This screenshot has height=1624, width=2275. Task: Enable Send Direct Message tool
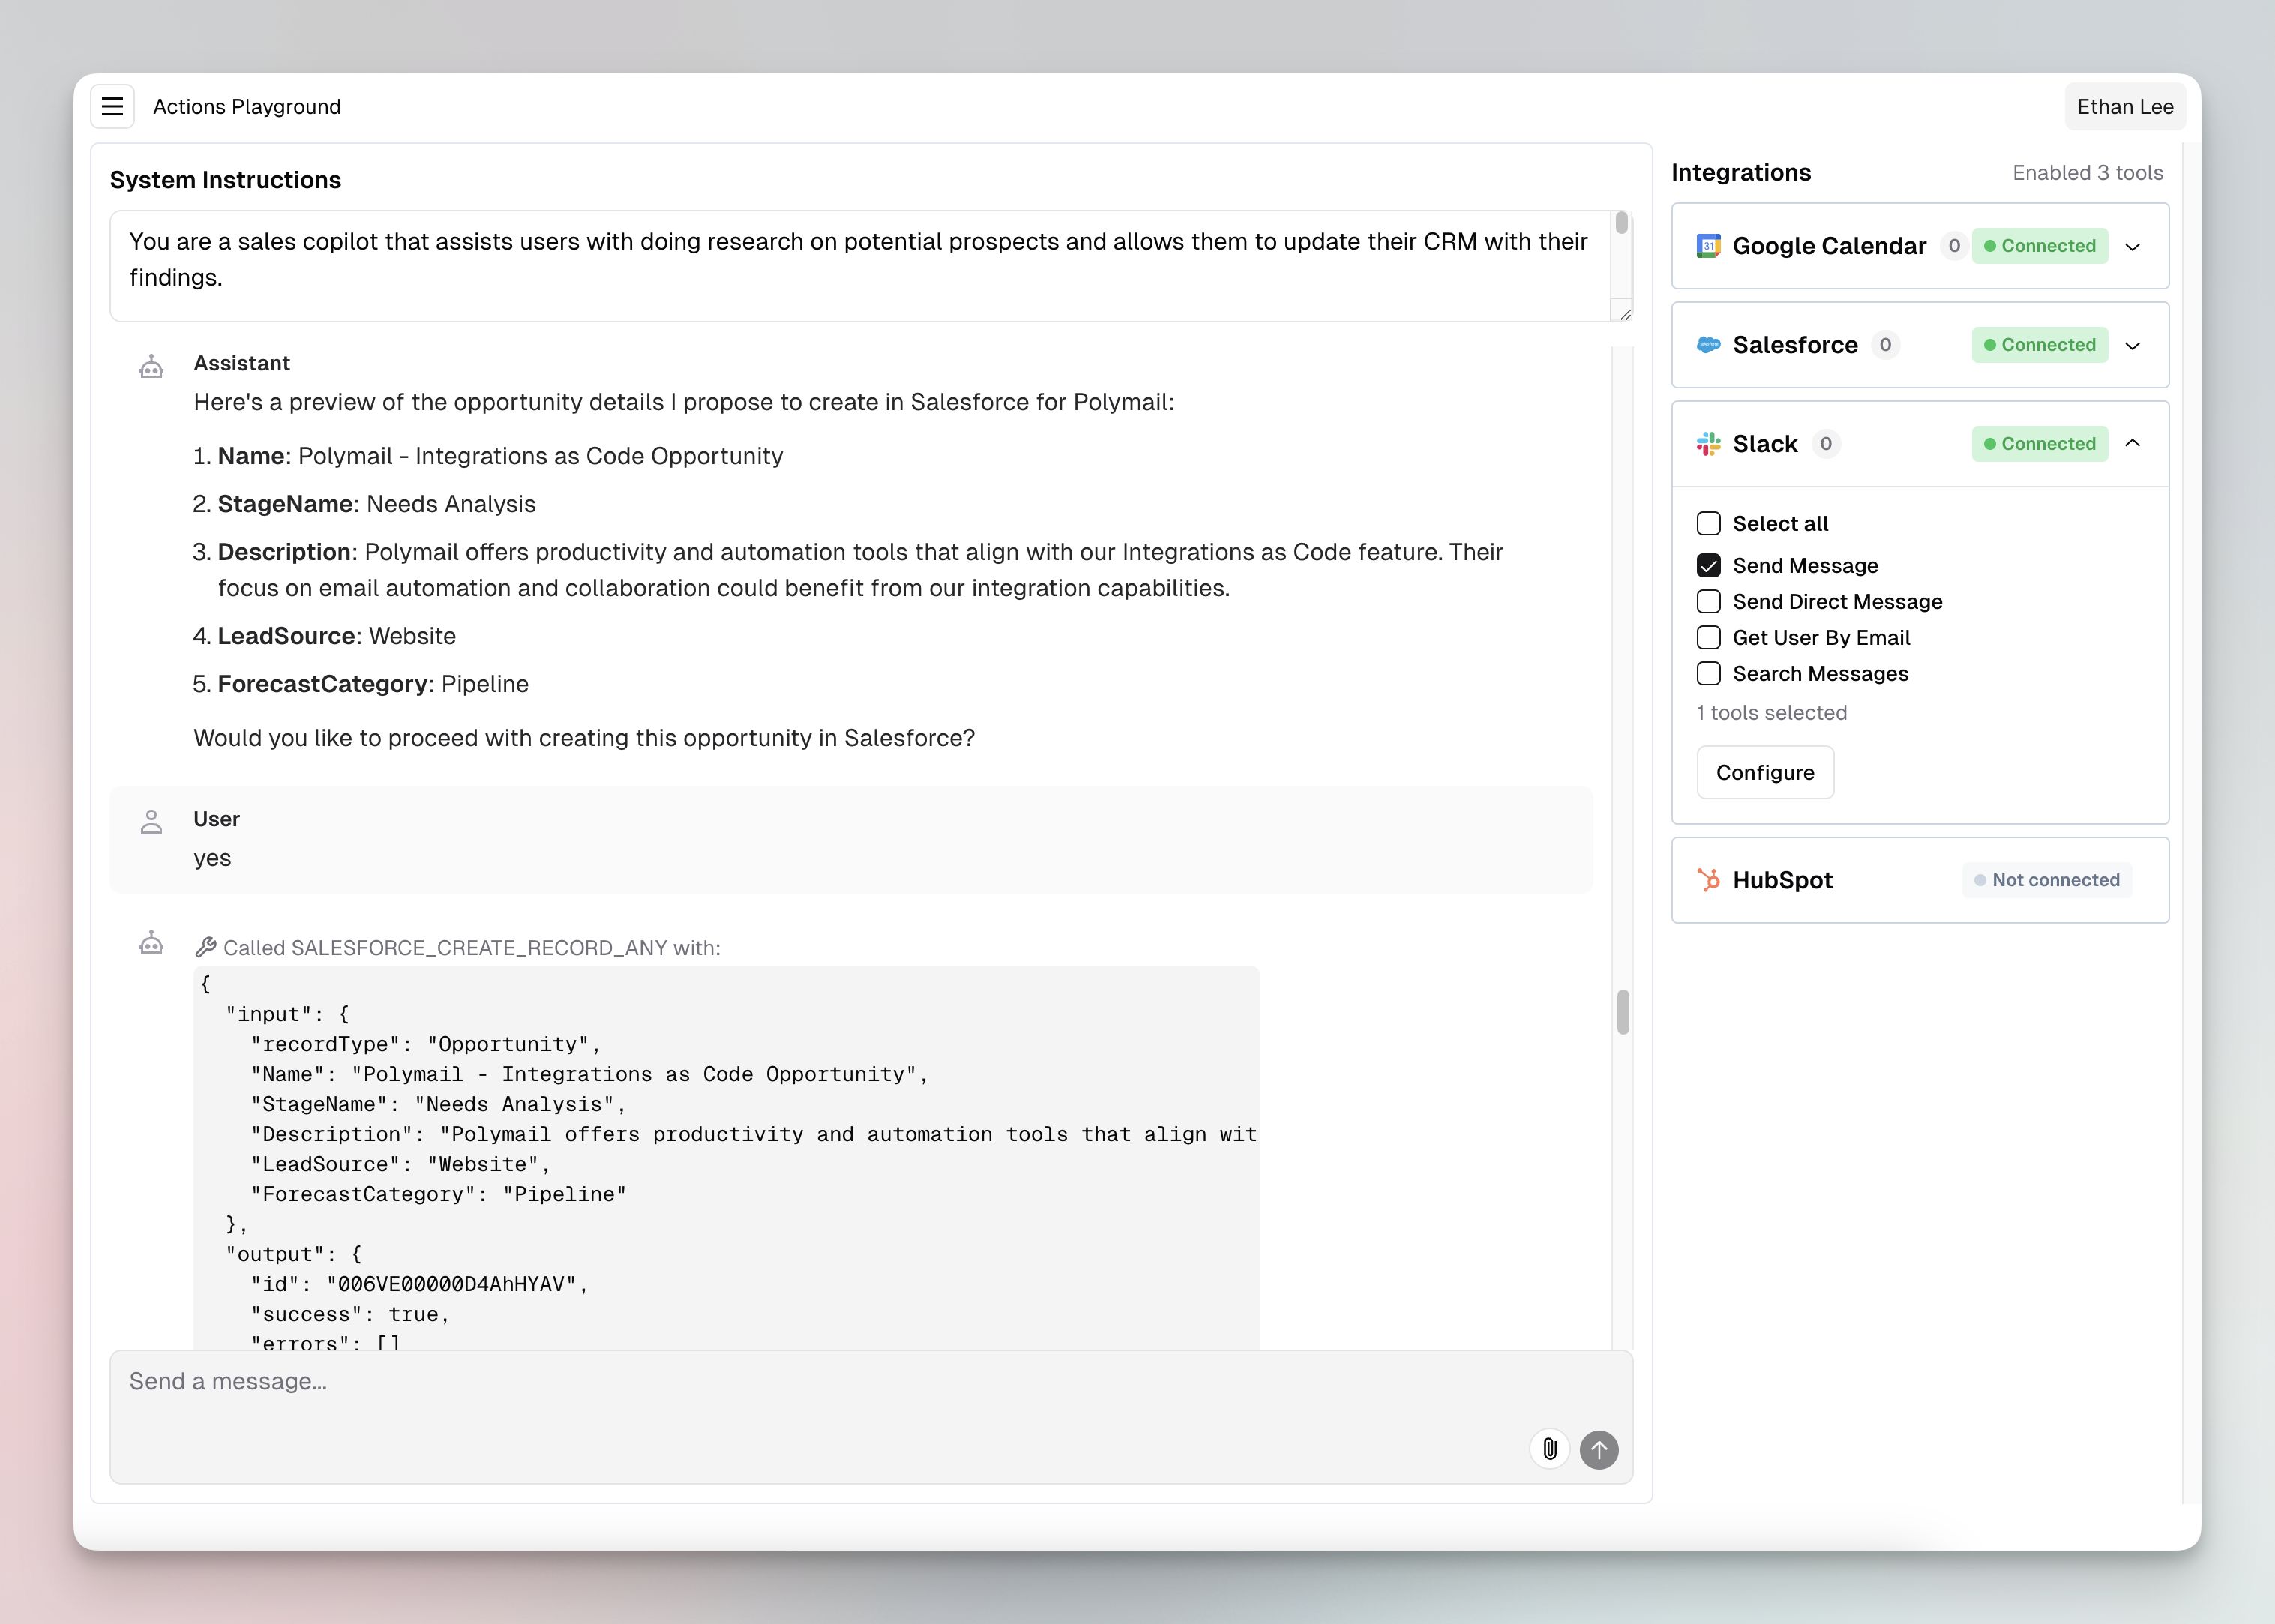(1708, 602)
